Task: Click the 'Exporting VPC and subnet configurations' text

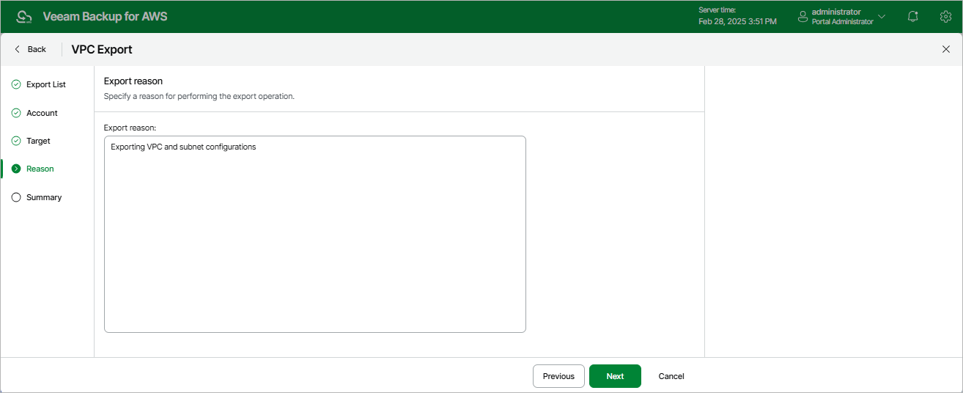Action: pyautogui.click(x=183, y=147)
